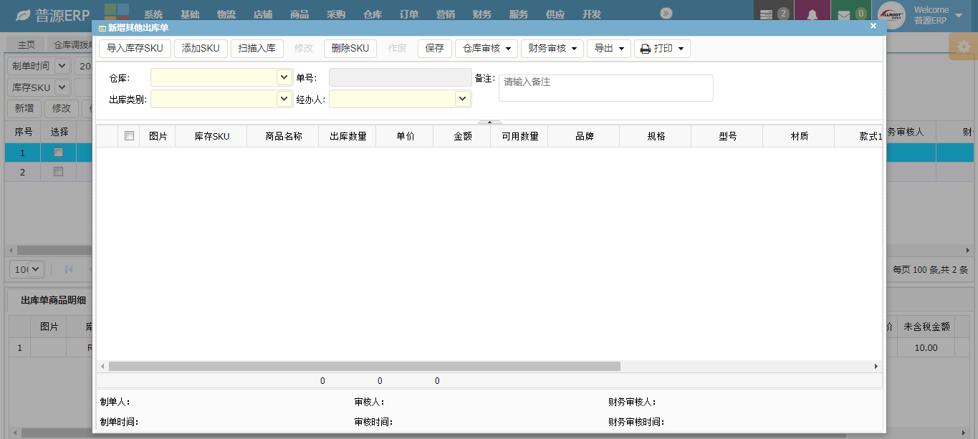
Task: Open the 导出 dropdown
Action: click(x=609, y=48)
